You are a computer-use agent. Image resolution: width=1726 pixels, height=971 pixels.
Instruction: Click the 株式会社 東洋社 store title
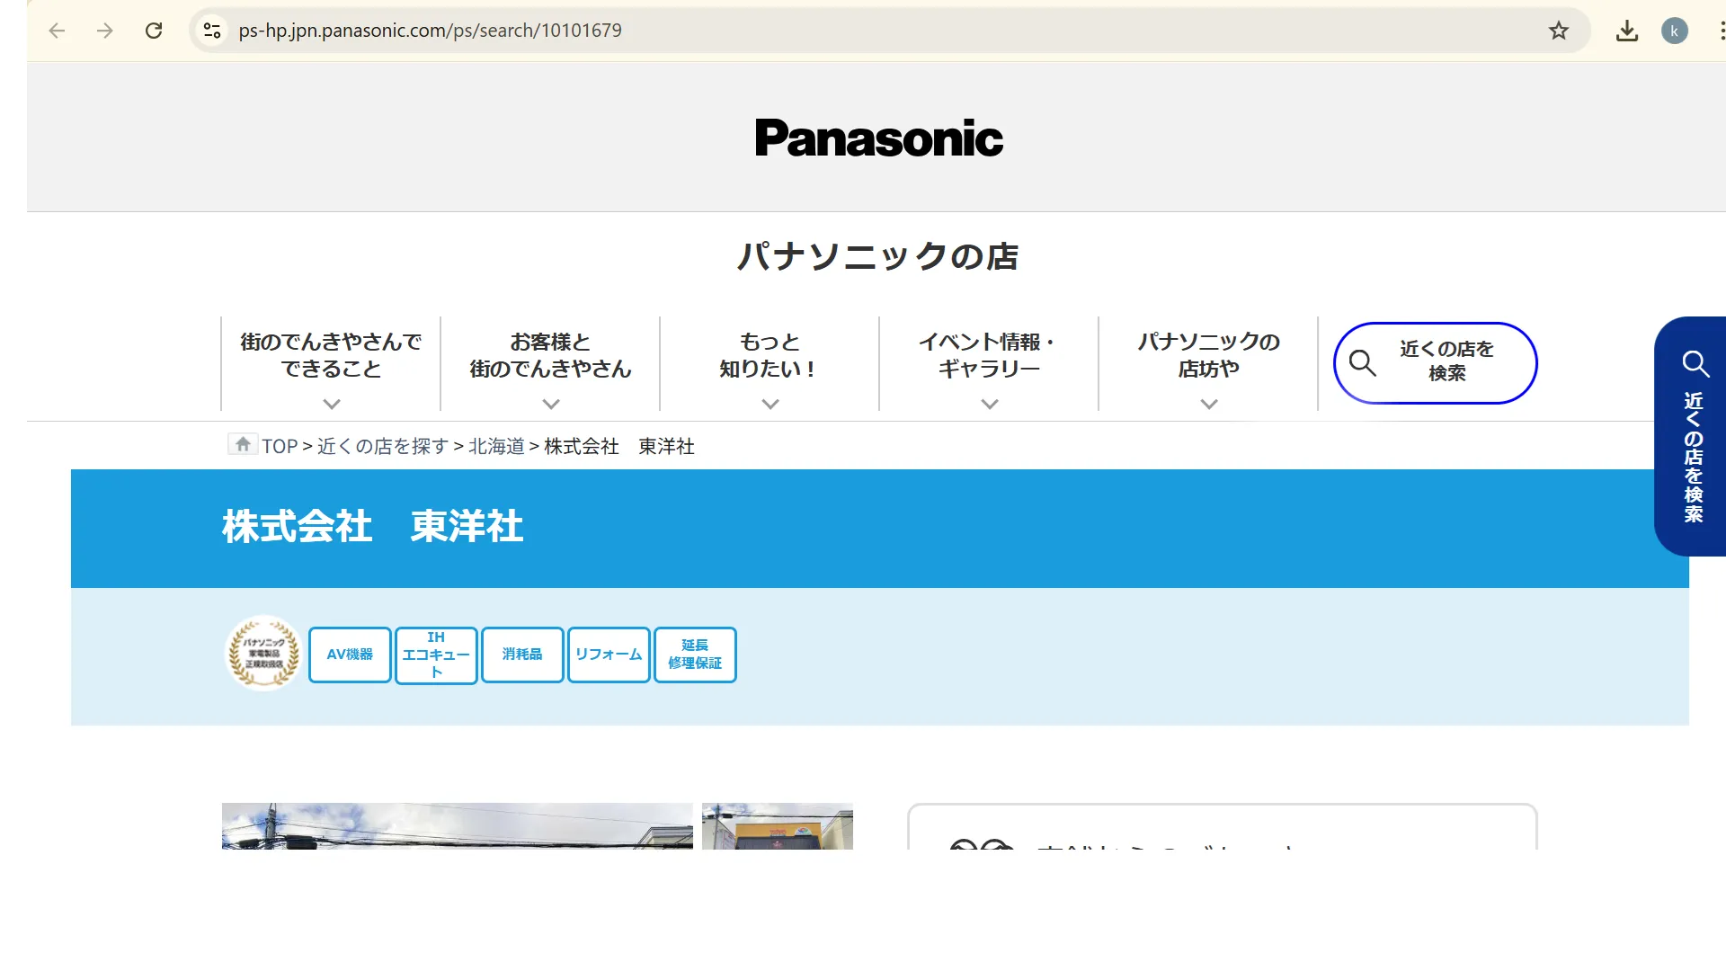click(x=373, y=526)
